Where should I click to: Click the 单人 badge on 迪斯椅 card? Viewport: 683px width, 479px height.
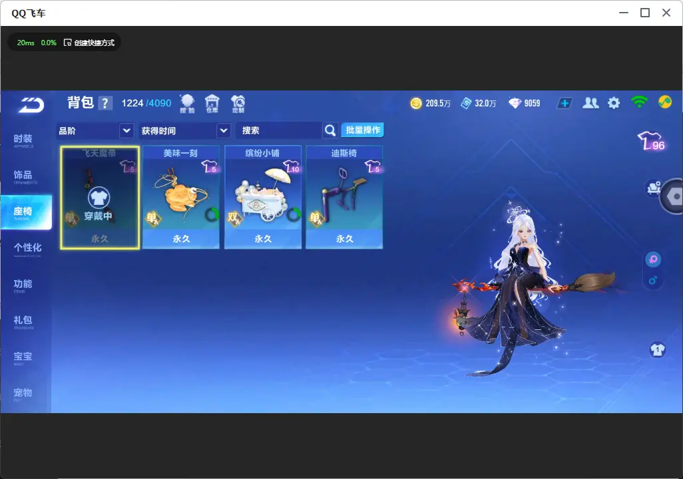pyautogui.click(x=316, y=218)
